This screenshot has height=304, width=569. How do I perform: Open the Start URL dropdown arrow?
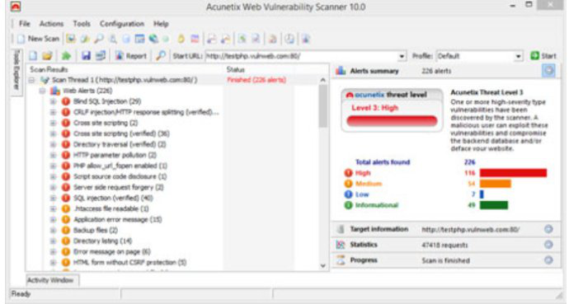pos(402,56)
